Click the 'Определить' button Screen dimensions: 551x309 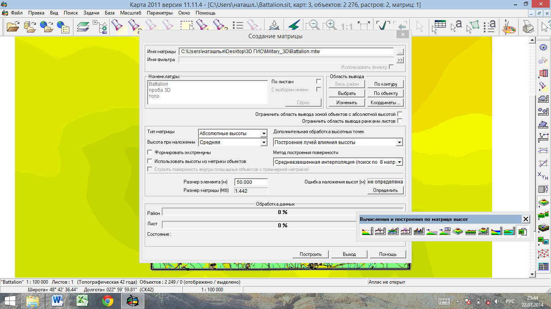coord(385,190)
